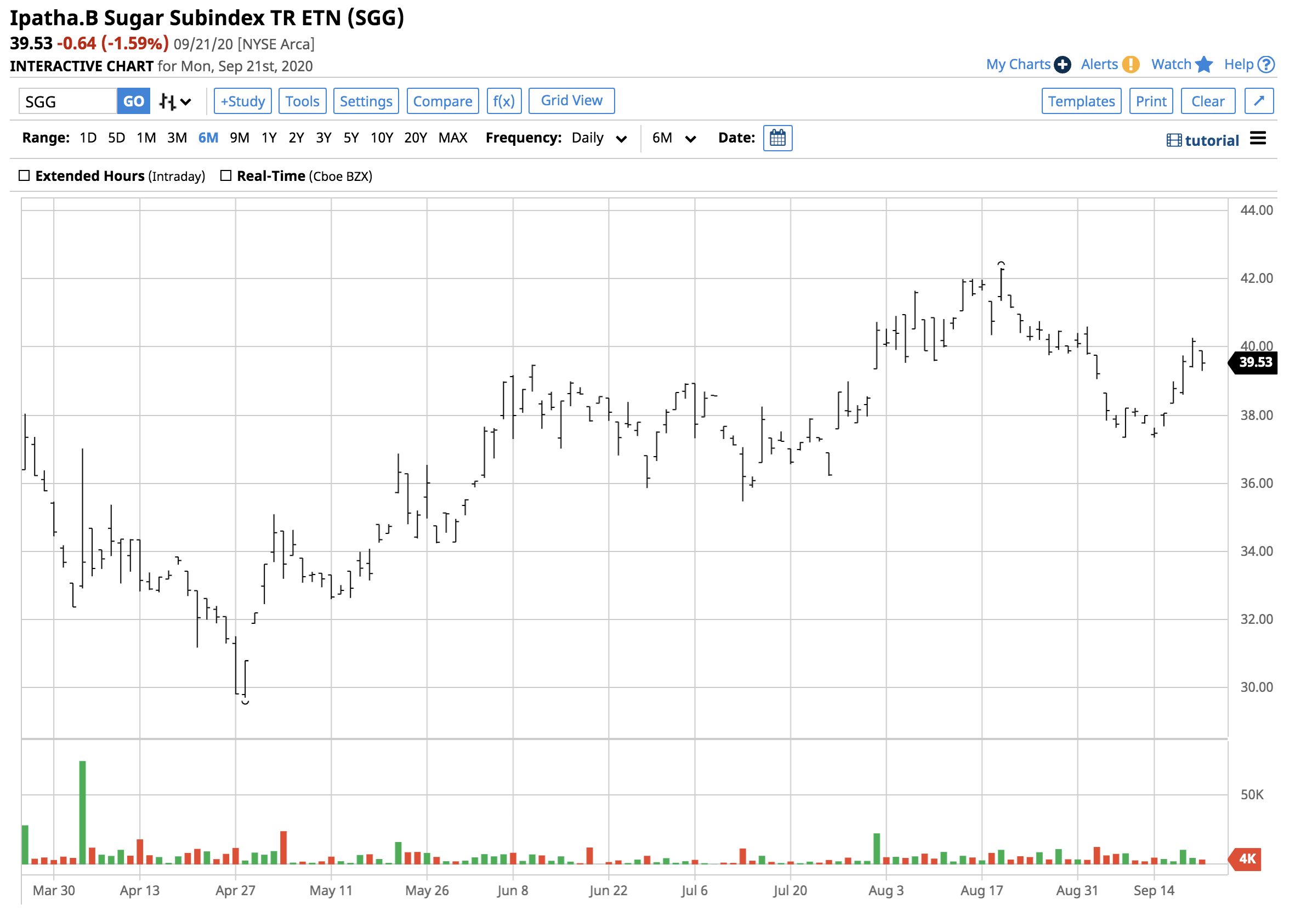Select the MAX range
The height and width of the screenshot is (910, 1295).
[452, 138]
